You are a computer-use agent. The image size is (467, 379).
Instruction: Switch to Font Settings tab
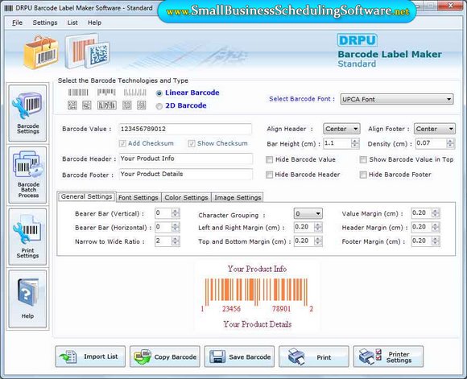point(138,197)
